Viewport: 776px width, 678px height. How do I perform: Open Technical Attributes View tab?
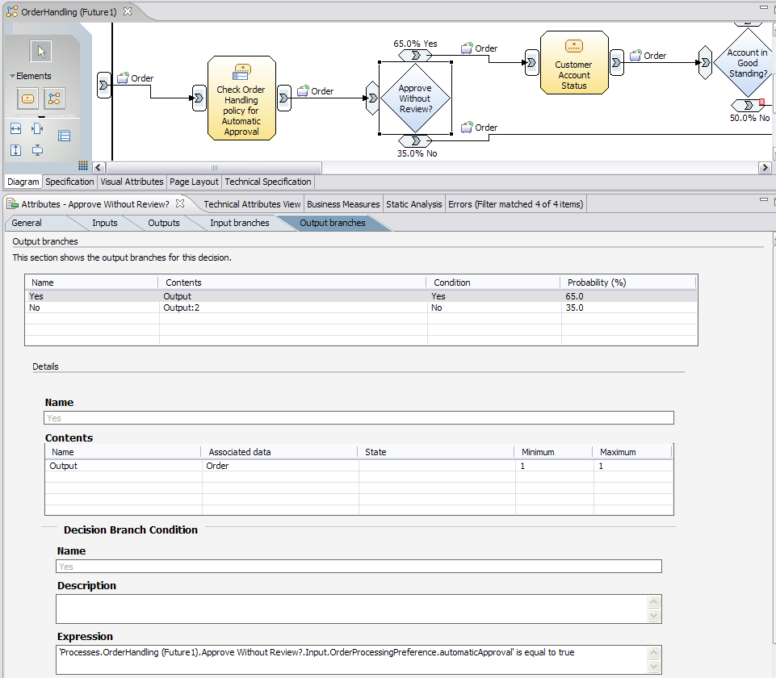pos(252,204)
